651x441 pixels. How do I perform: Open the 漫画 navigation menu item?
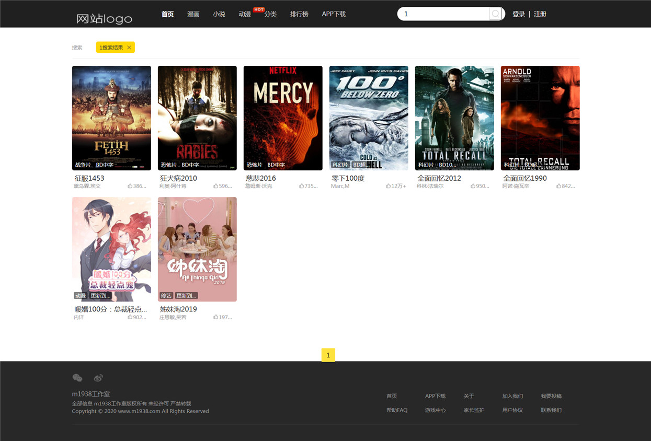[193, 14]
